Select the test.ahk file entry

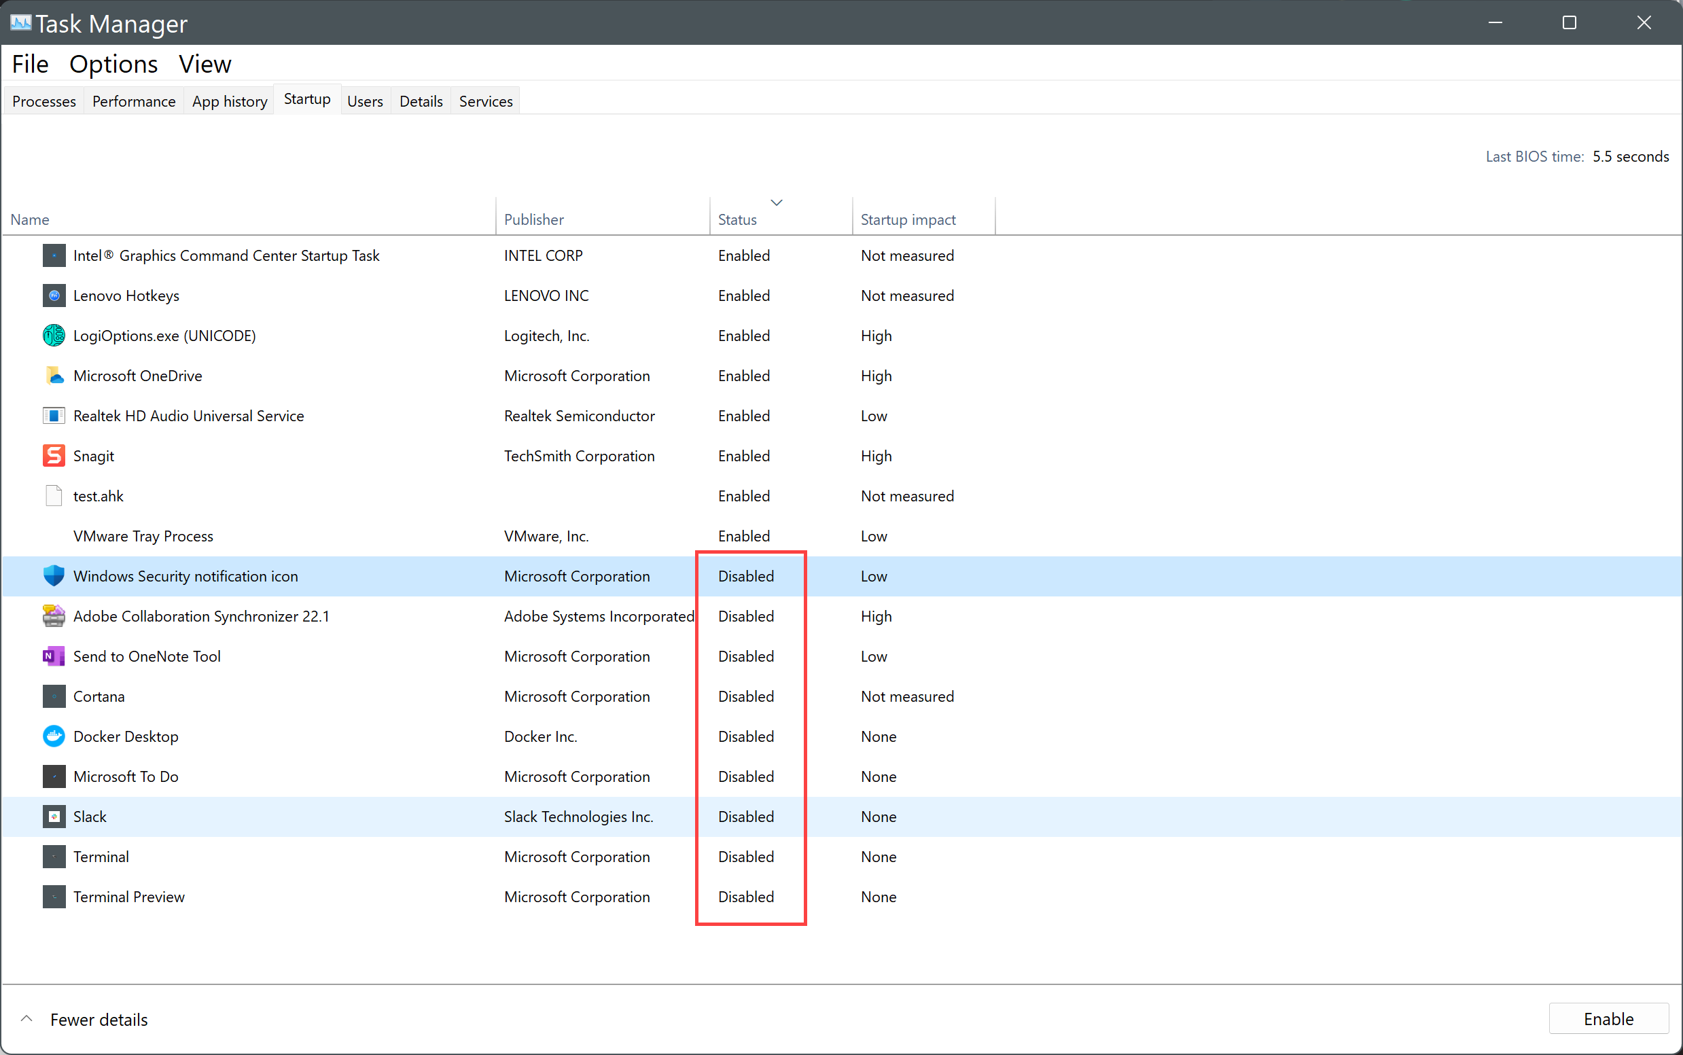click(x=99, y=496)
